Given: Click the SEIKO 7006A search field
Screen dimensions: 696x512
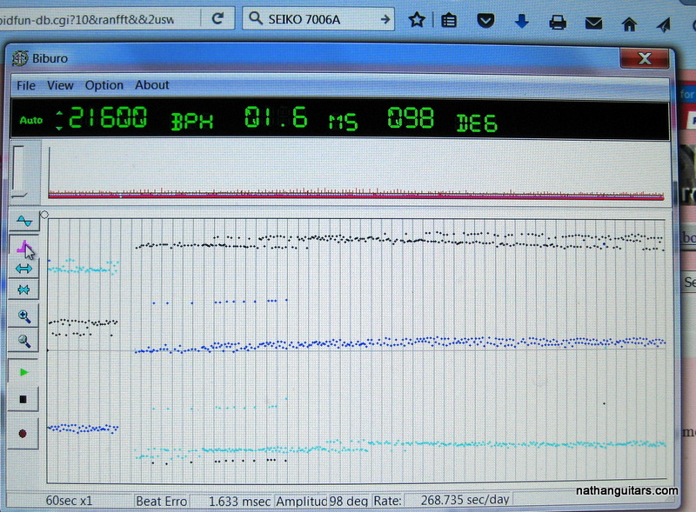Looking at the screenshot, I should (x=313, y=18).
